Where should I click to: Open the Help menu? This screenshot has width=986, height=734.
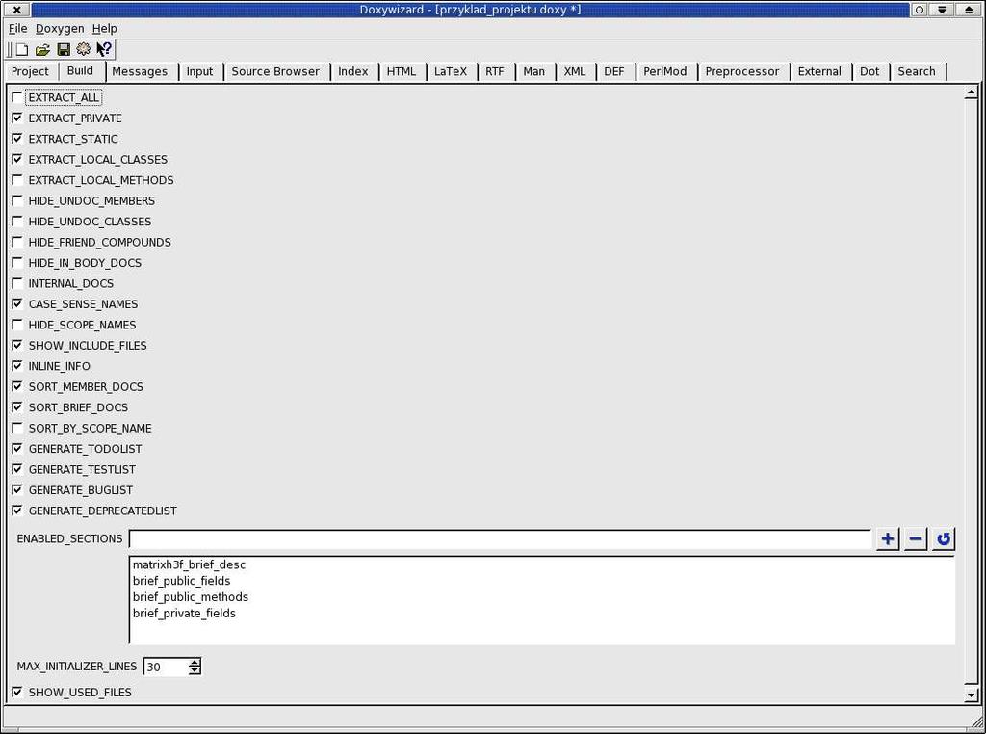point(104,28)
